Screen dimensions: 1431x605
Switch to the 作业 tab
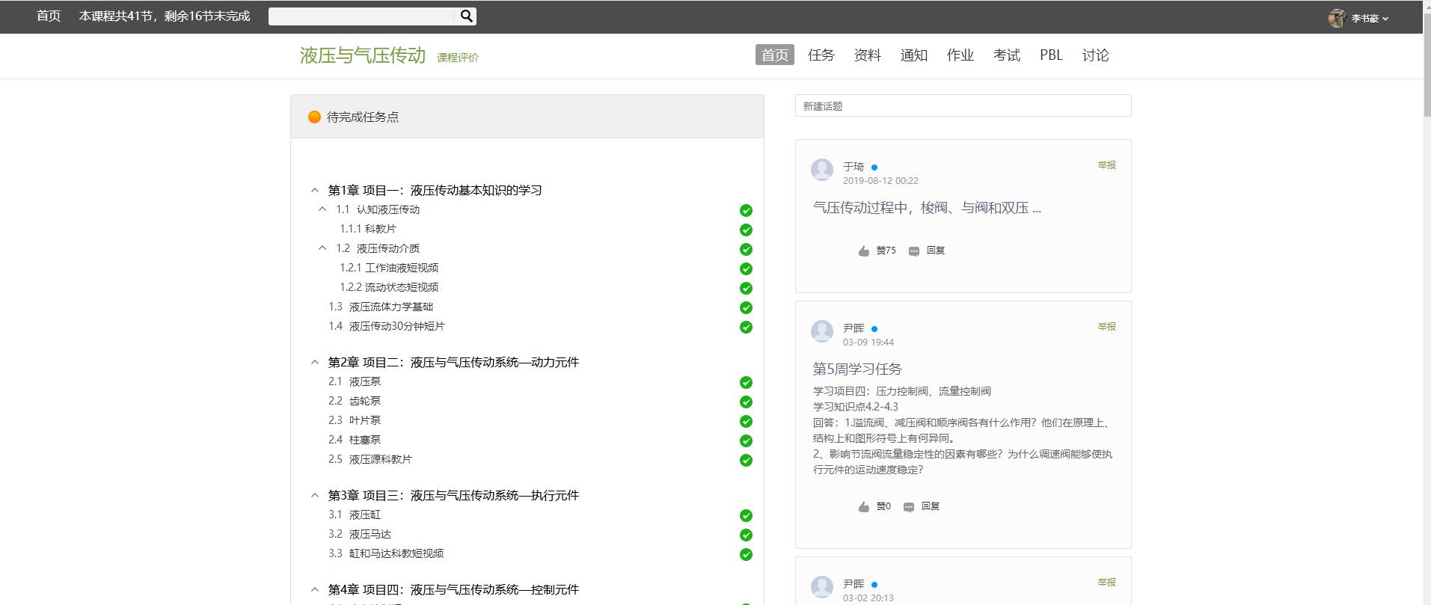960,55
